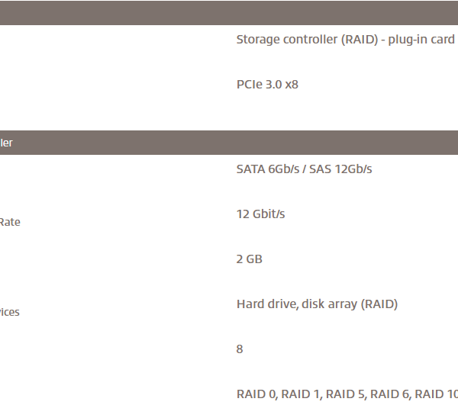Collapse the blank top gray section header
The height and width of the screenshot is (405, 458).
pyautogui.click(x=229, y=12)
